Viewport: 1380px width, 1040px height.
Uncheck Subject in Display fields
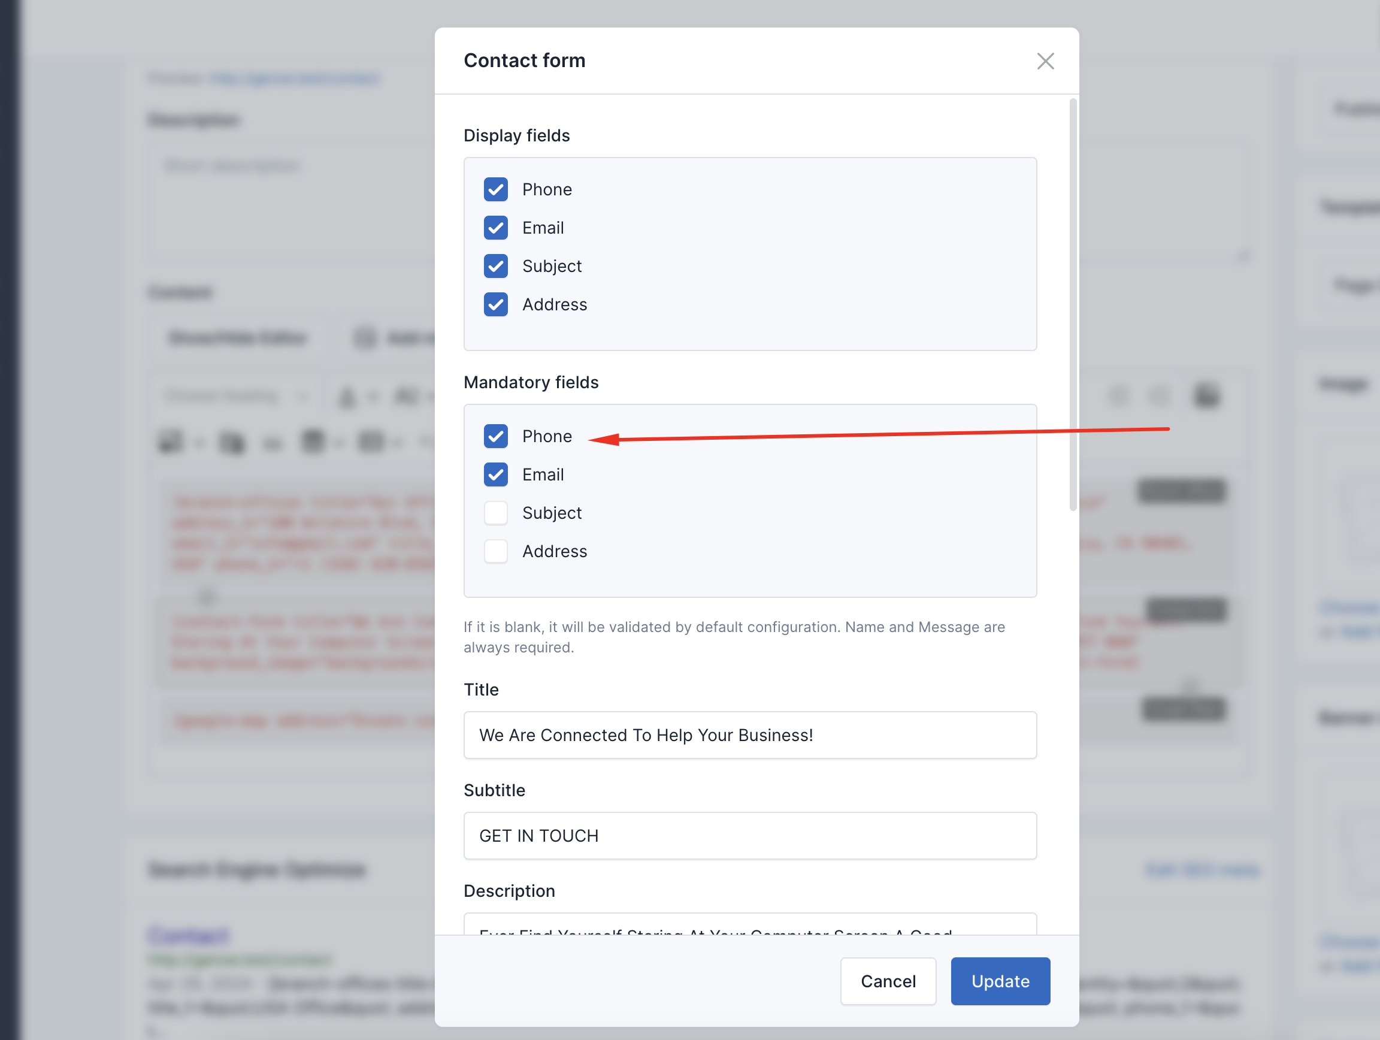(x=495, y=267)
